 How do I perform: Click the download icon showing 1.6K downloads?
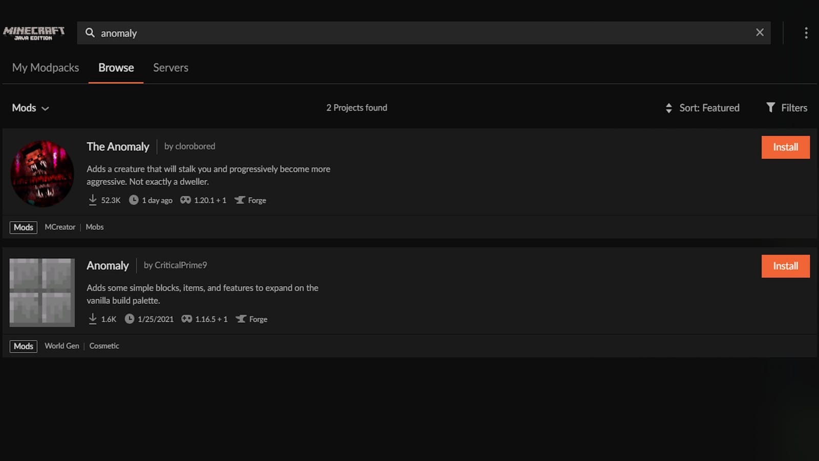pyautogui.click(x=93, y=319)
